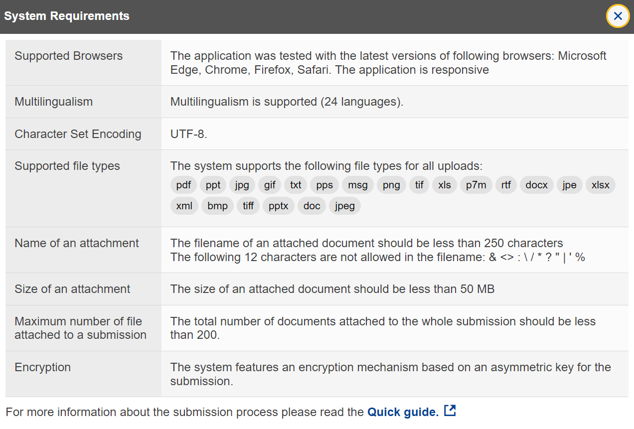Click the tiff file type chip
The image size is (634, 429).
point(248,206)
